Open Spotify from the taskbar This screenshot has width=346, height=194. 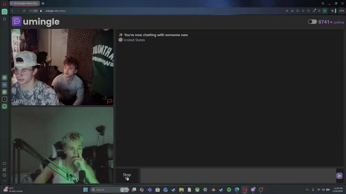pyautogui.click(x=229, y=190)
